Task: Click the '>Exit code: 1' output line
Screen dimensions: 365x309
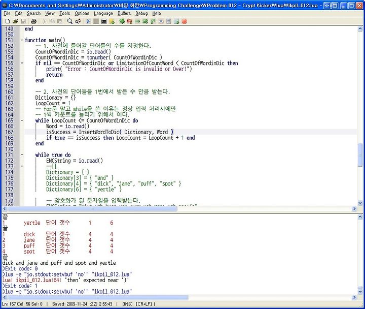Action: [20, 286]
